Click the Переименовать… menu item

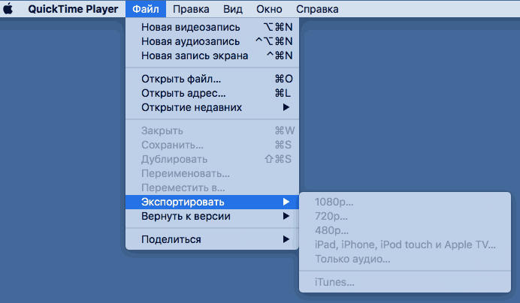(212, 173)
